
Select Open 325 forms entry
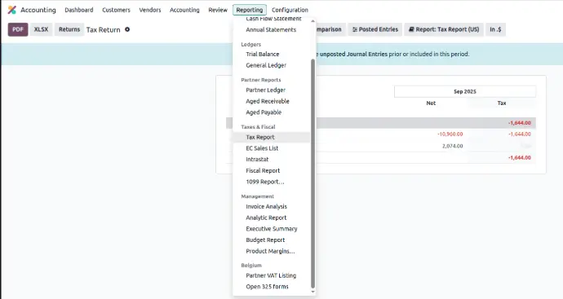pos(267,287)
